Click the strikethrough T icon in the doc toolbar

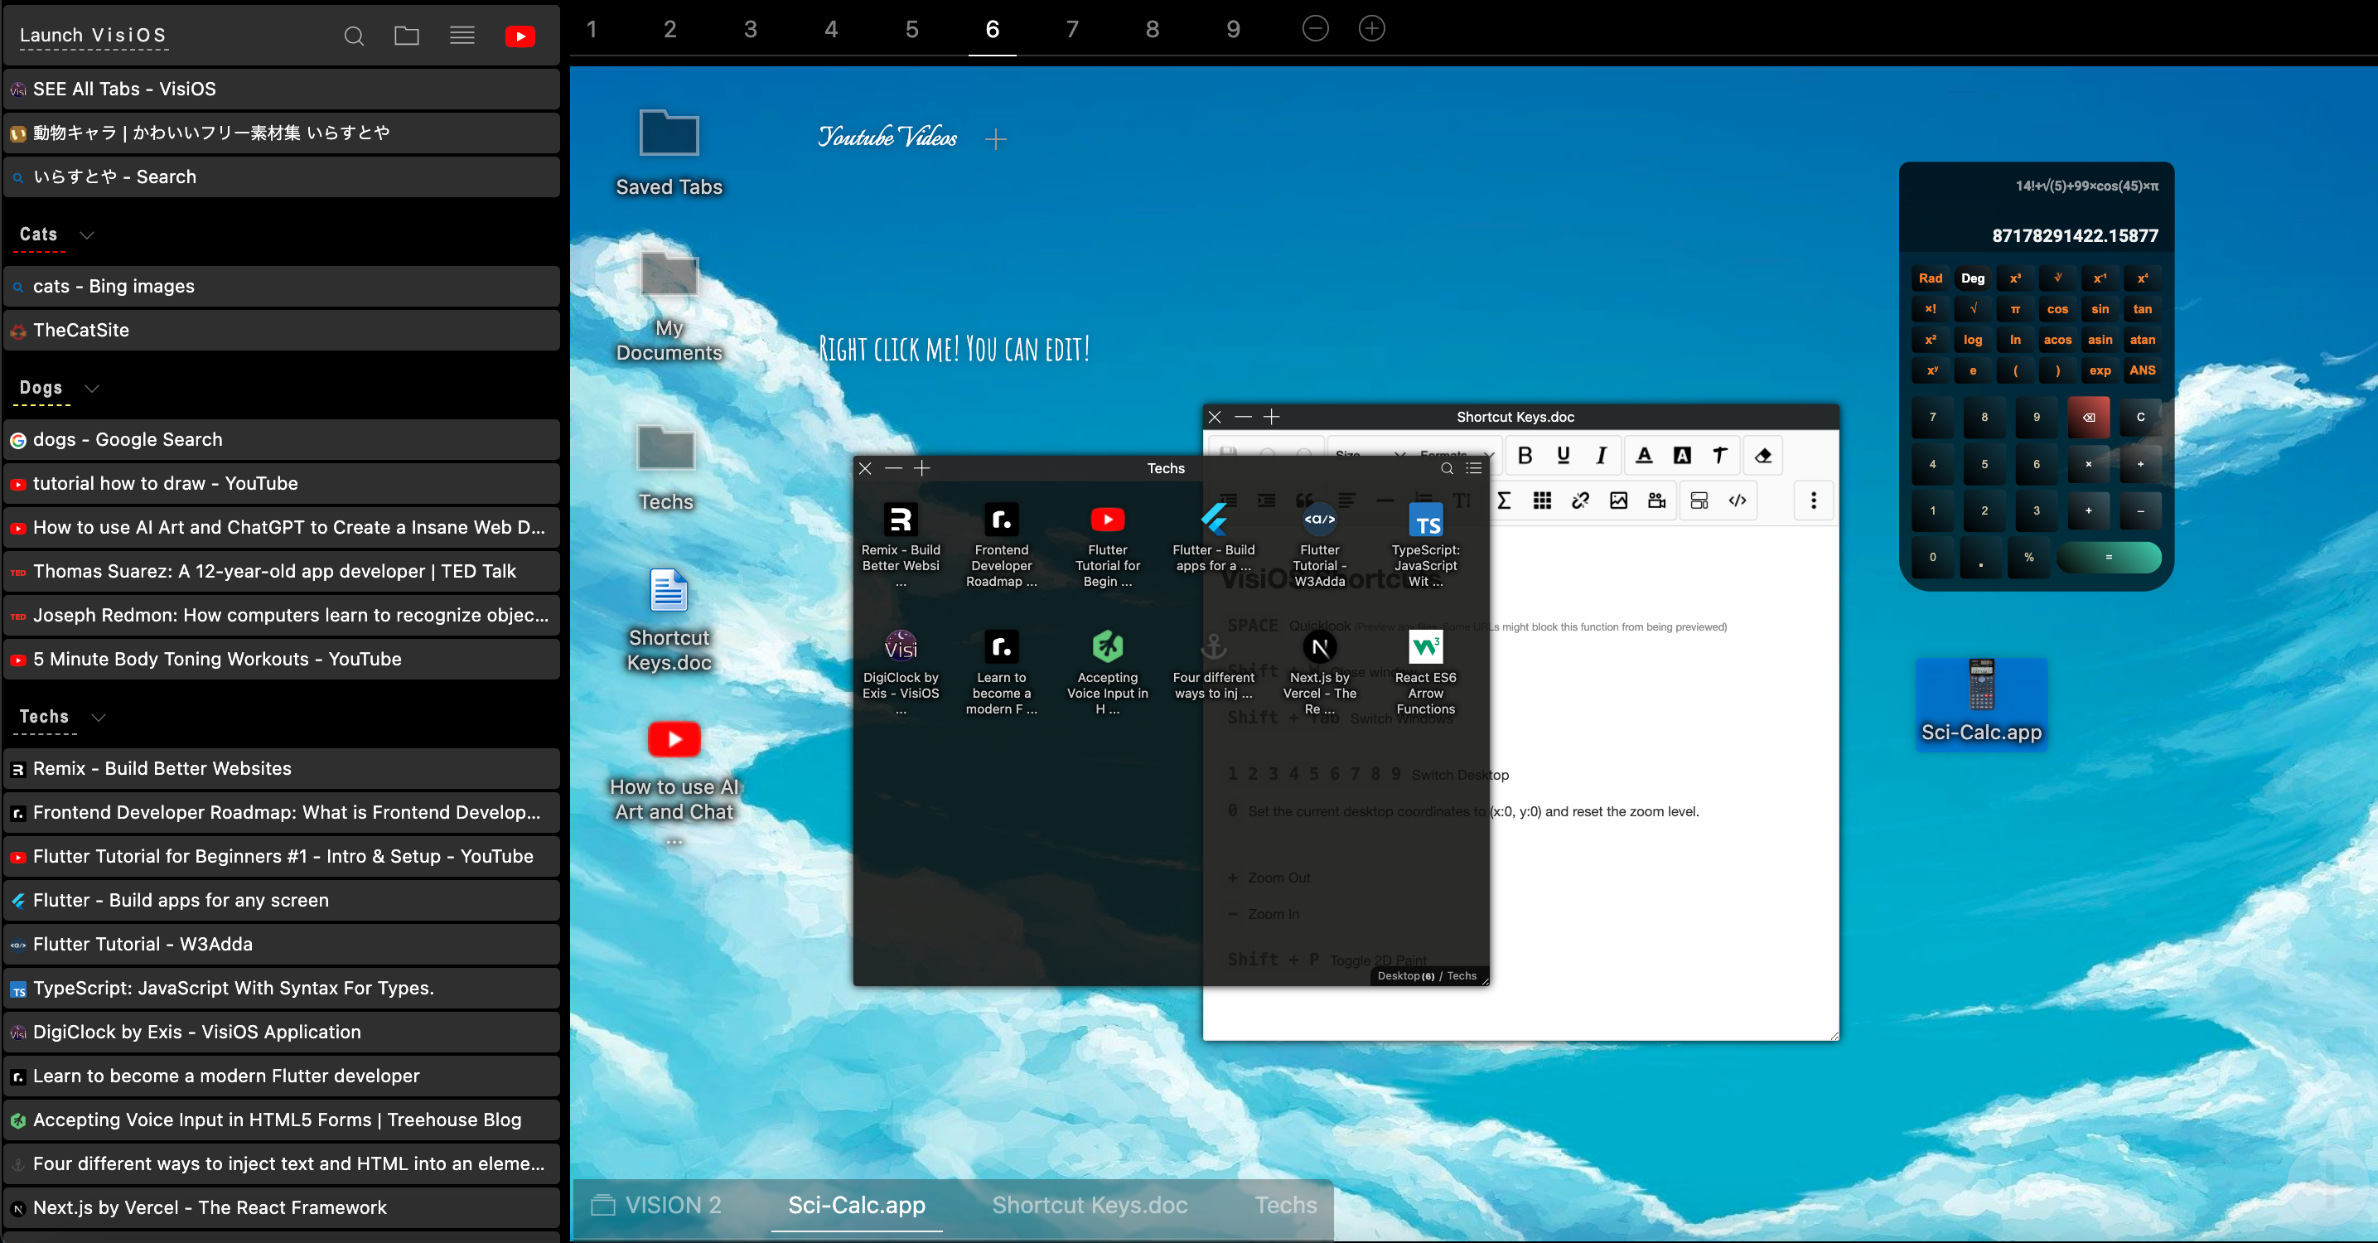(x=1720, y=455)
